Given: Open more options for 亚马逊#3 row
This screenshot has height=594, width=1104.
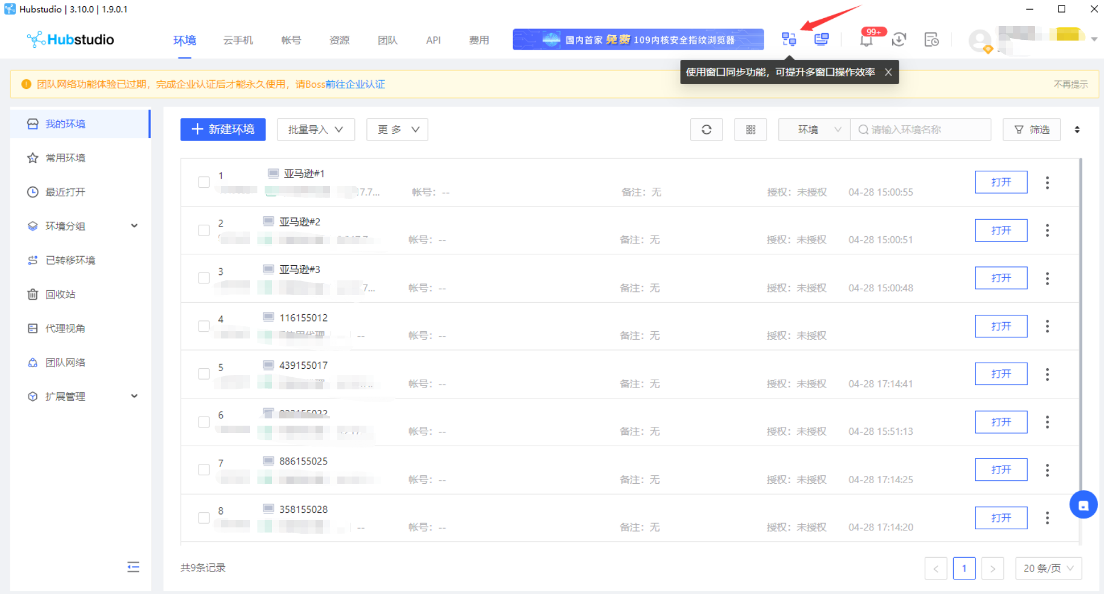Looking at the screenshot, I should tap(1047, 278).
